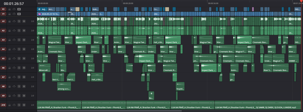Select the 'Stupid...' clip on A8
The image size is (303, 112).
click(x=180, y=86)
